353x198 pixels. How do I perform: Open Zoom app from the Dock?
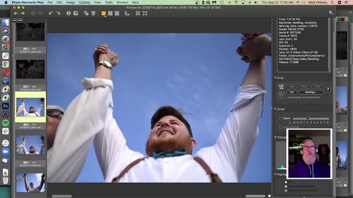[x=6, y=152]
